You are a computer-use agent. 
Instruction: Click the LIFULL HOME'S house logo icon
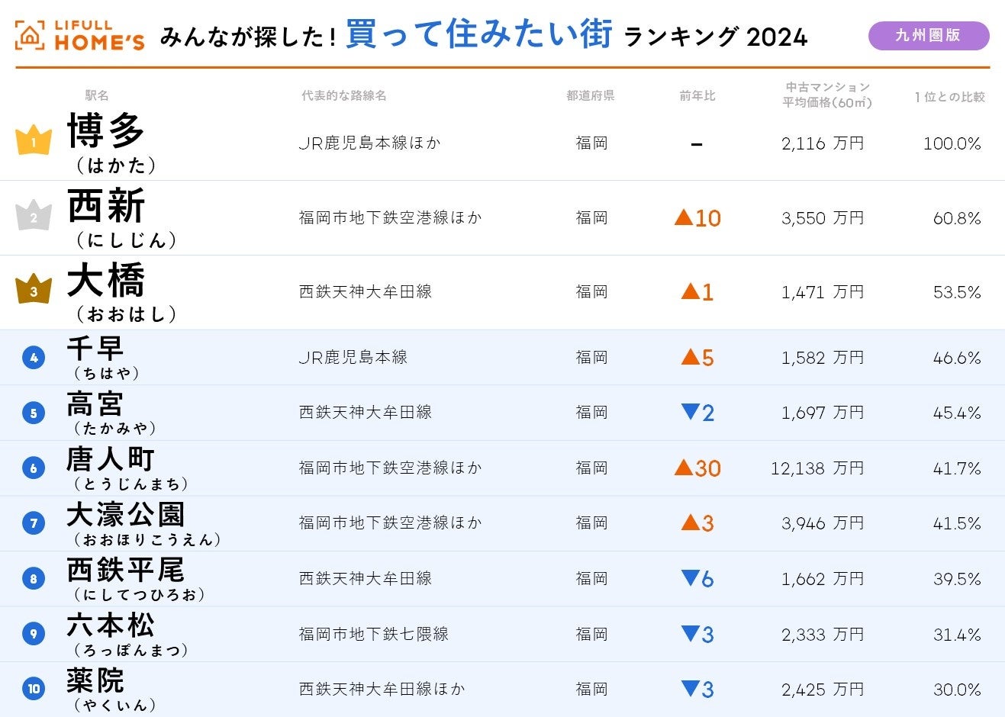click(30, 36)
